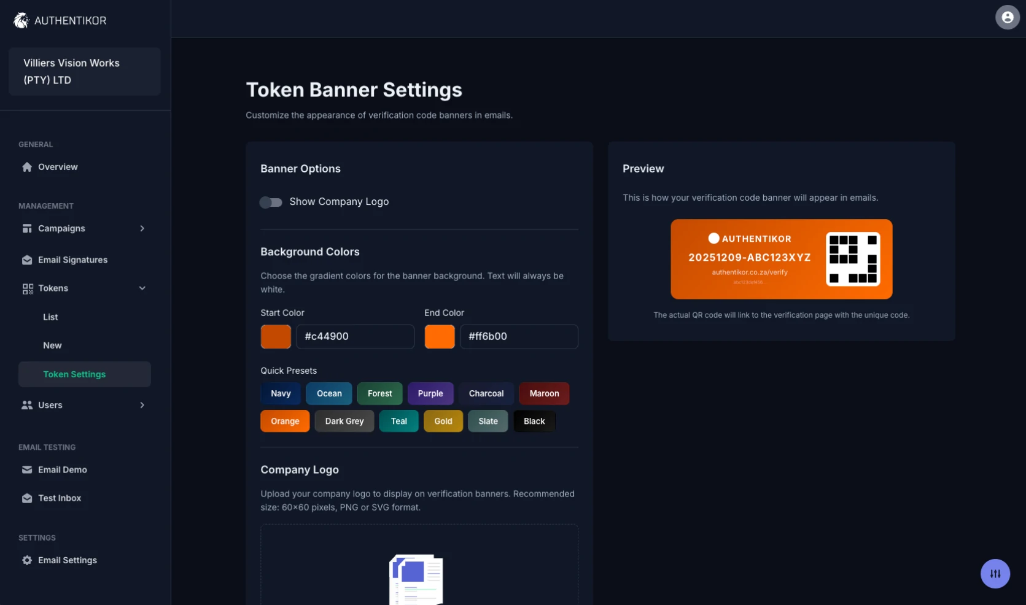Open the List page under Tokens

[50, 317]
